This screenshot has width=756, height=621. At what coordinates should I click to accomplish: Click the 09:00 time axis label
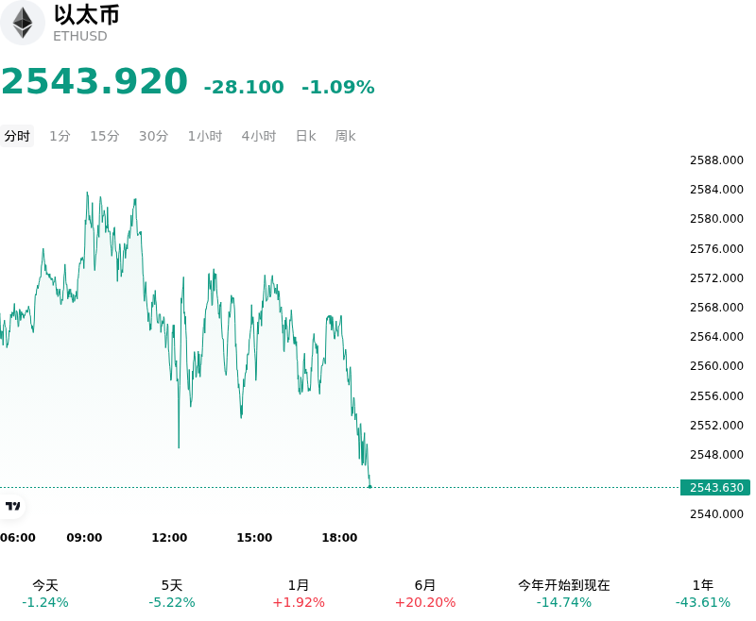tap(84, 538)
